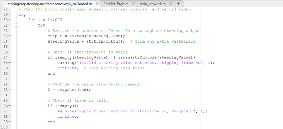This screenshot has height=129, width=283.
Task: Set breakpoint on line 98 dash
Action: 10,117
